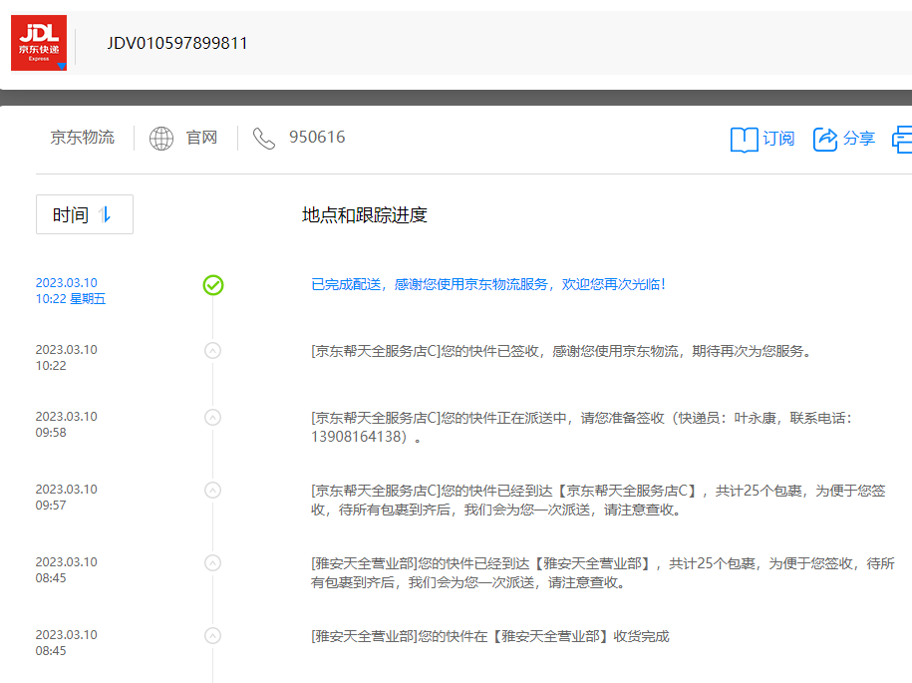Click the 2023.03.10 09:57 timestamp
This screenshot has height=683, width=912.
tap(67, 498)
